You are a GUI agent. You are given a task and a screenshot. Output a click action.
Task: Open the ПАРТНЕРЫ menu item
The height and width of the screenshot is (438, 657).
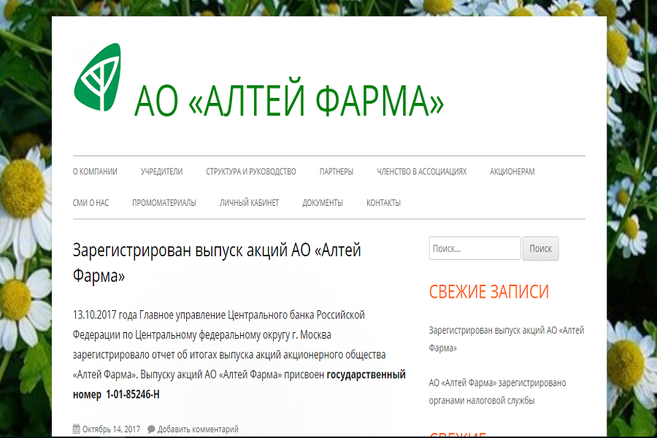pos(336,172)
